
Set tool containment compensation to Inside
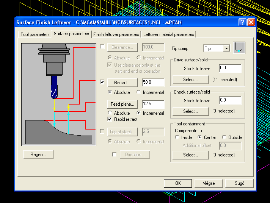click(177, 137)
